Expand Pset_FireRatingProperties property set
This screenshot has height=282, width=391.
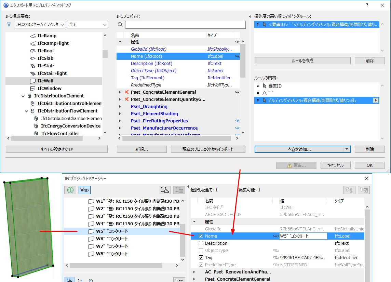click(x=120, y=121)
